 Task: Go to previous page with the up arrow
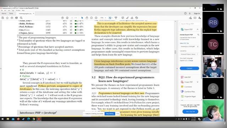coord(62,18)
